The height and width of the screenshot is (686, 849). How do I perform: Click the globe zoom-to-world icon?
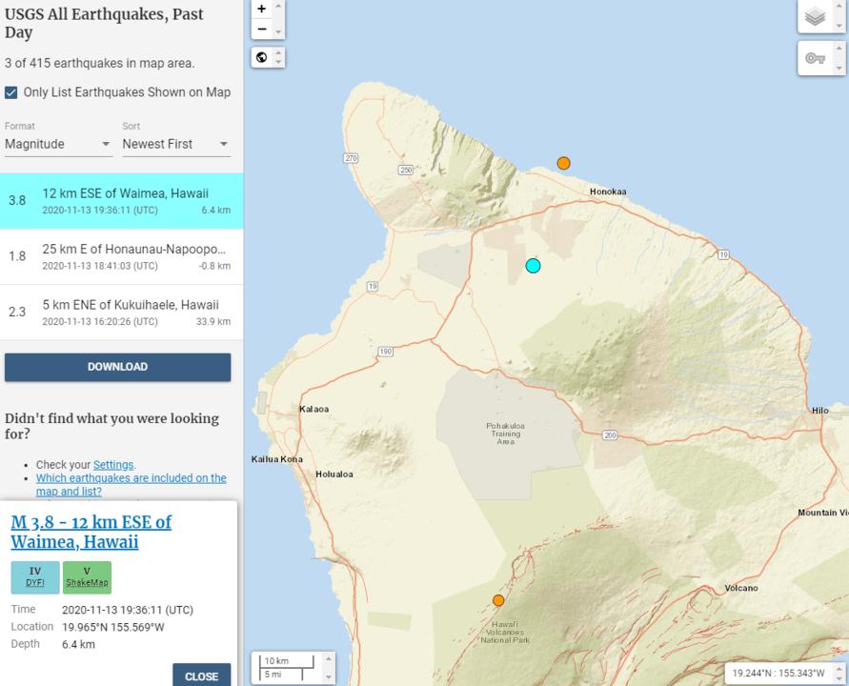262,57
